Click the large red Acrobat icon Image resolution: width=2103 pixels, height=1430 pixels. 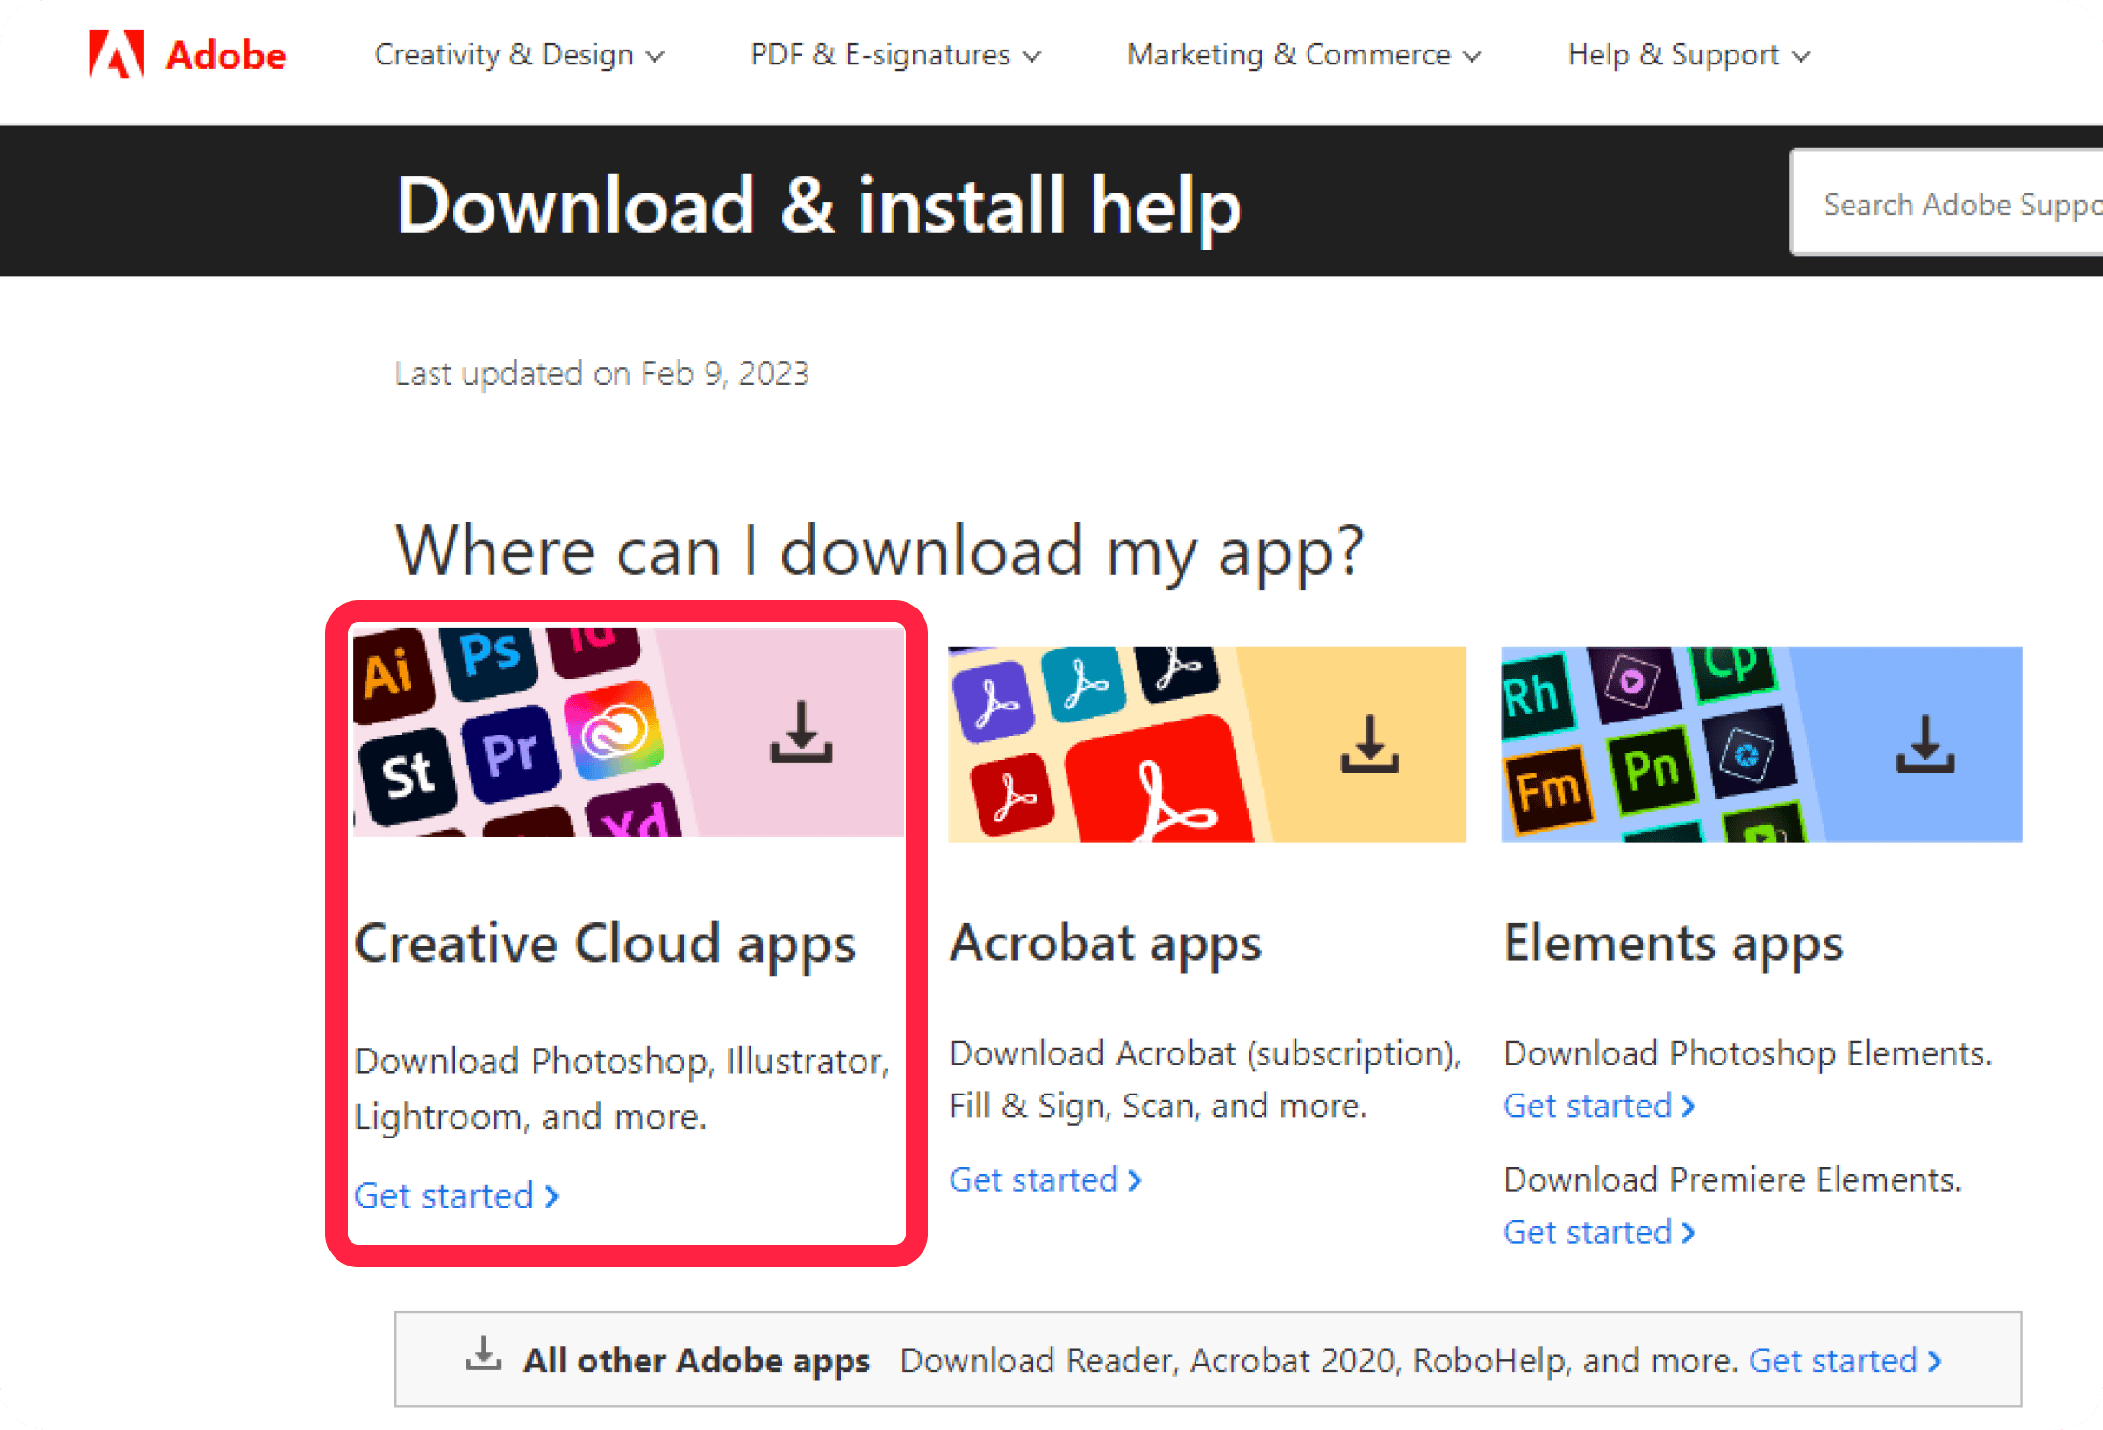tap(1159, 780)
